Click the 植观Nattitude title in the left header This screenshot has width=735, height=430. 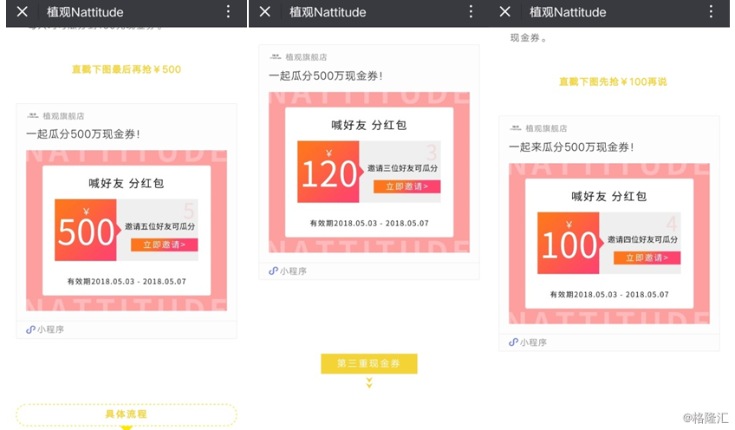pos(85,12)
